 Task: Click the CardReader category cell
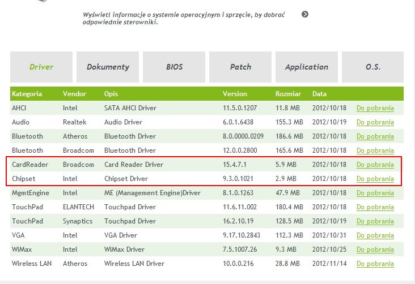(x=30, y=165)
